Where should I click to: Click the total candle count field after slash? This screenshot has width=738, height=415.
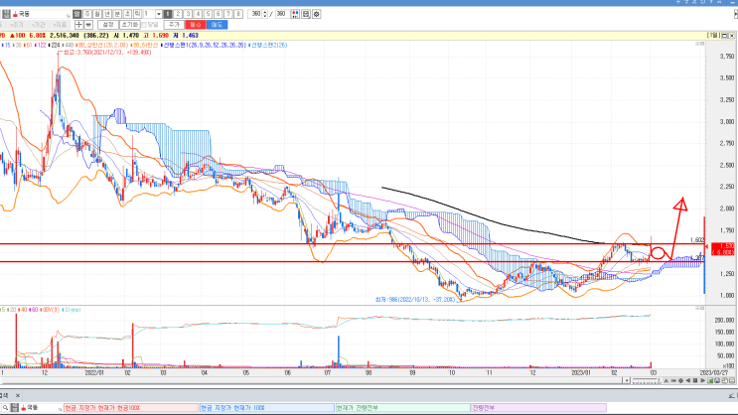tap(281, 14)
